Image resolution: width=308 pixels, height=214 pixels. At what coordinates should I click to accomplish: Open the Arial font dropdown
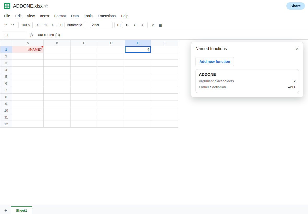(x=101, y=25)
